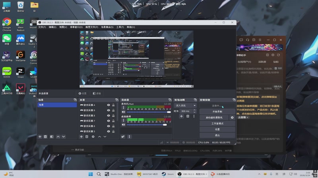Add a new source with the plus icon
The width and height of the screenshot is (318, 178).
click(x=81, y=136)
